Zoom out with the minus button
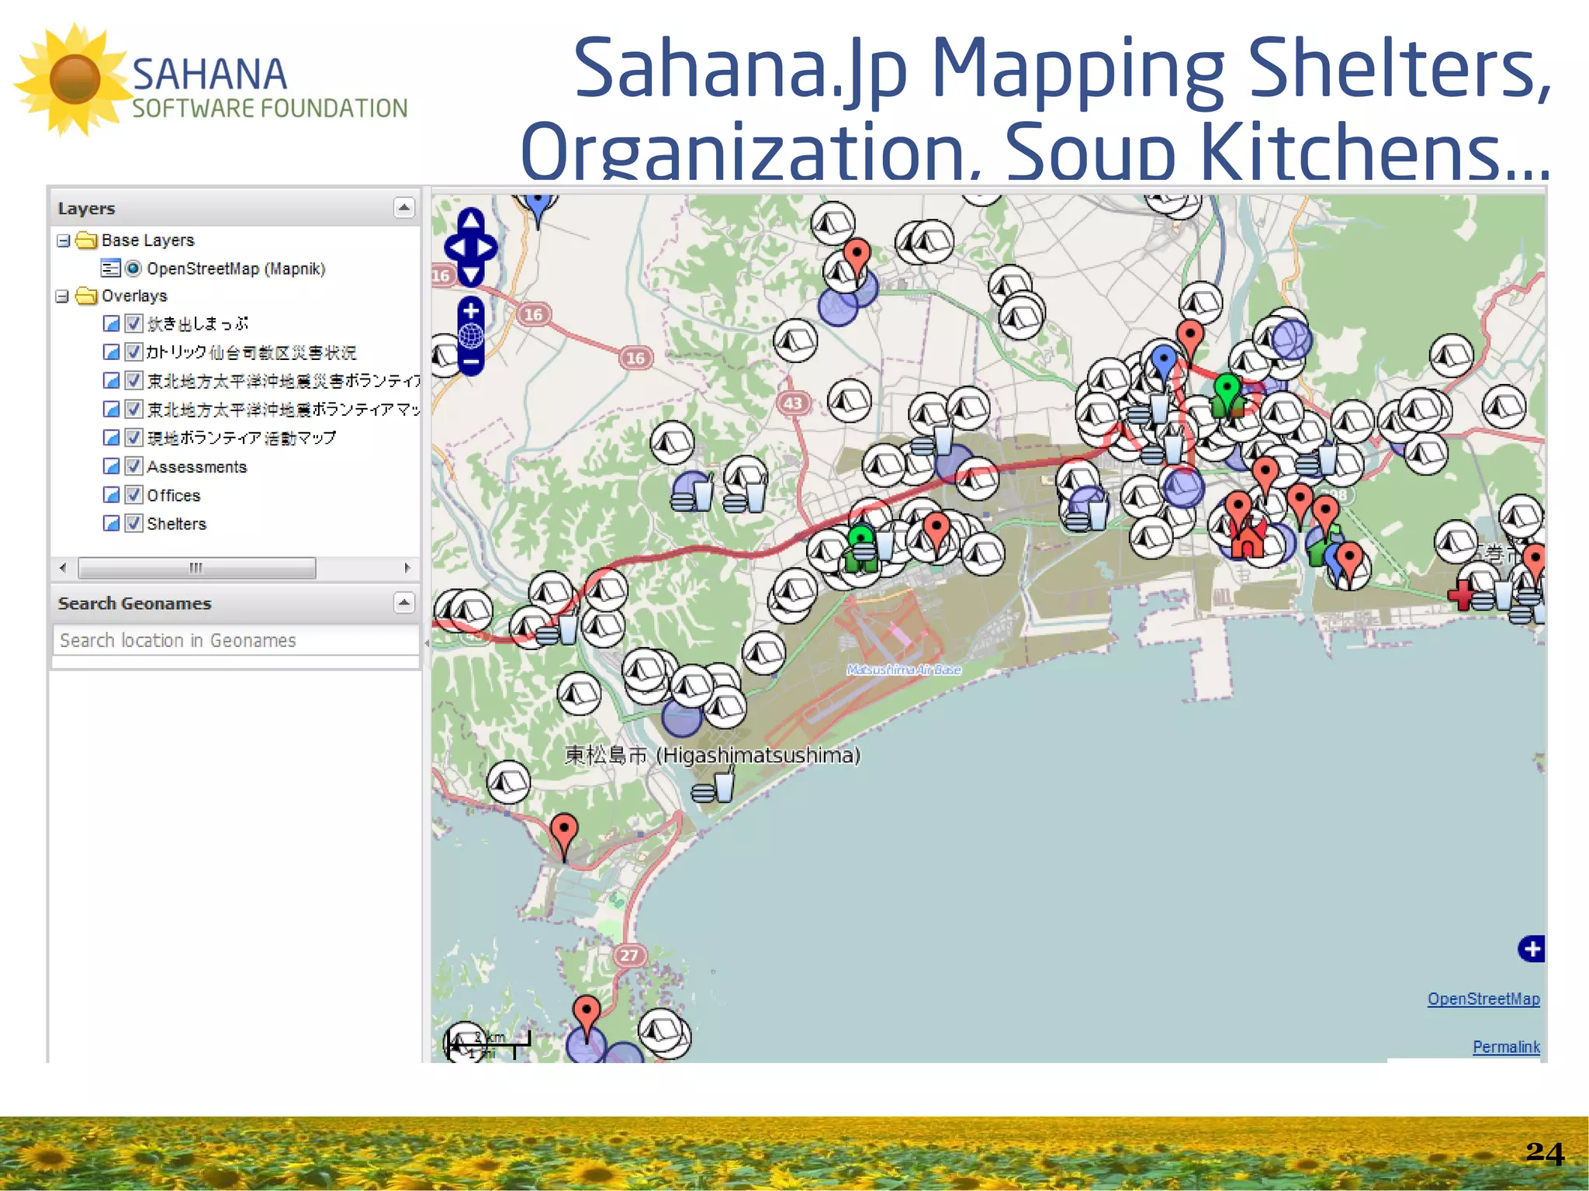The height and width of the screenshot is (1191, 1589). [x=471, y=362]
